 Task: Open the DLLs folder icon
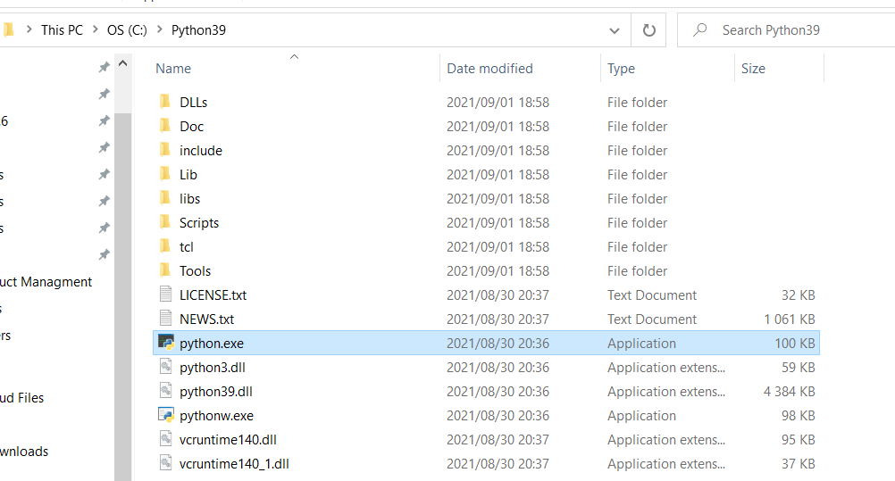pos(165,102)
